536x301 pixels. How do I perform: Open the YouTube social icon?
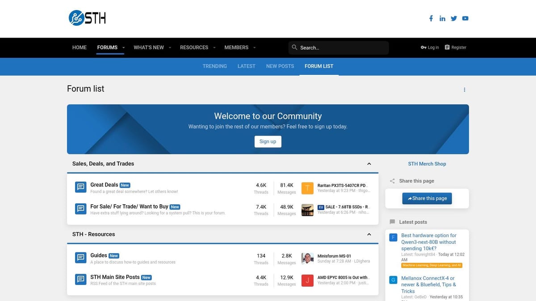[465, 18]
